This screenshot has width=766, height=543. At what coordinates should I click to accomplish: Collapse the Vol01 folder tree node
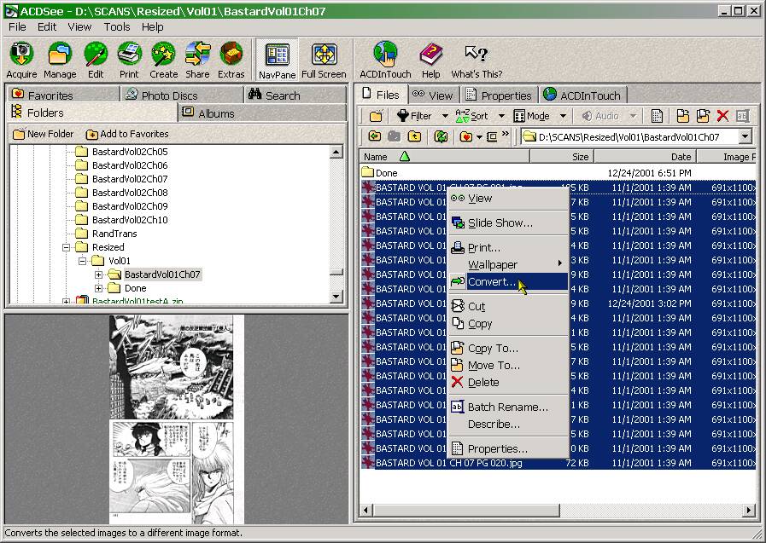[x=82, y=261]
